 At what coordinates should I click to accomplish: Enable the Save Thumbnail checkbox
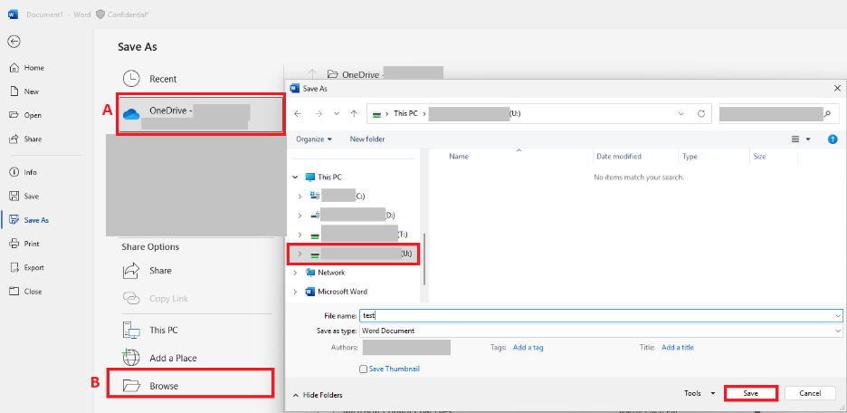[x=363, y=369]
